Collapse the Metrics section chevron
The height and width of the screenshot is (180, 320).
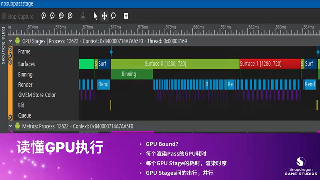[10, 126]
